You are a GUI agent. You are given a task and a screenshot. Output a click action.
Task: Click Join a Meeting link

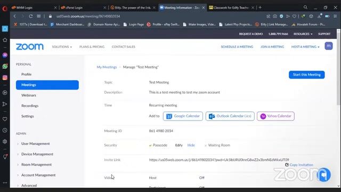272,47
